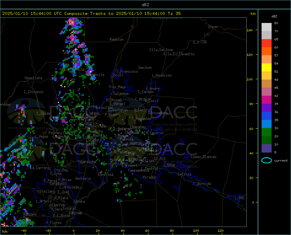Click the 'Tulumaya' place label
Image resolution: width=291 pixels, height=235 pixels.
[121, 93]
